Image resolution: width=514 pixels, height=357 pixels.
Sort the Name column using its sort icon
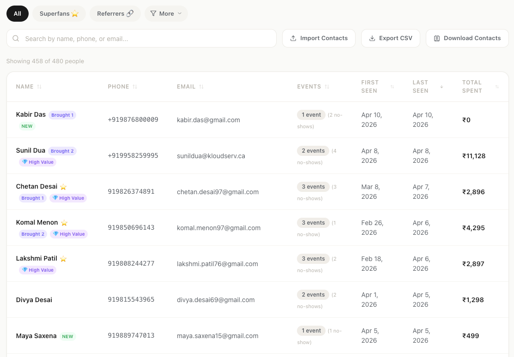click(x=39, y=86)
